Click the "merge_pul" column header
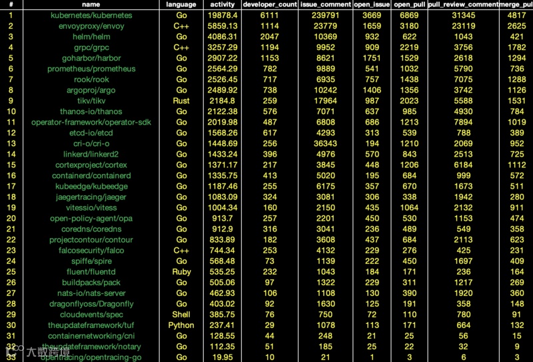The width and height of the screenshot is (533, 362). click(x=516, y=5)
